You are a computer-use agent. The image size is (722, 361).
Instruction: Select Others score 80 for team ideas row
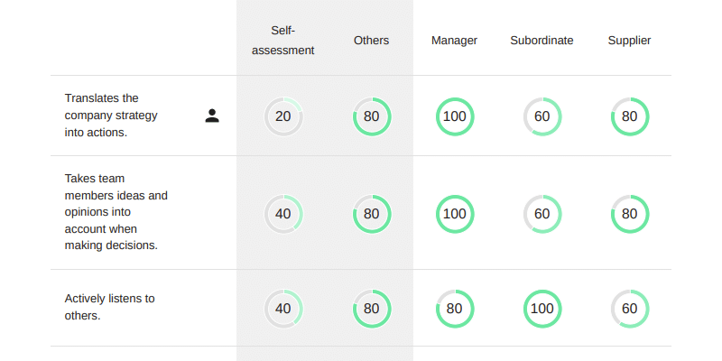[x=372, y=214]
